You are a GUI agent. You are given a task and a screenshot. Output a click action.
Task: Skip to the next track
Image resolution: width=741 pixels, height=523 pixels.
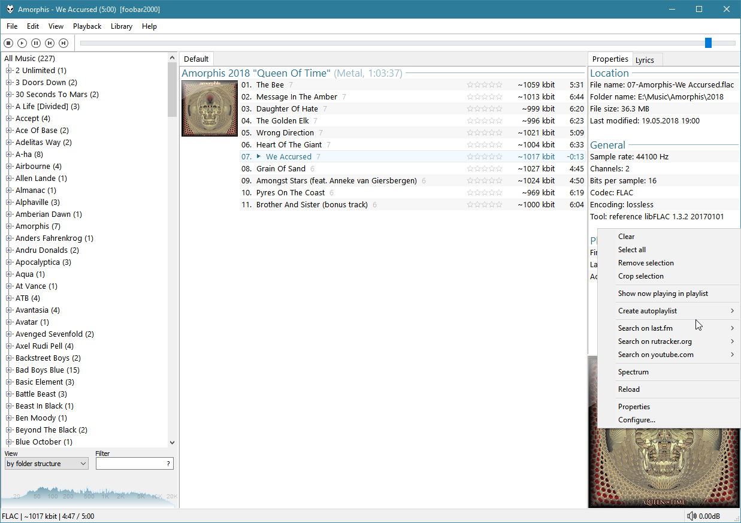(63, 43)
